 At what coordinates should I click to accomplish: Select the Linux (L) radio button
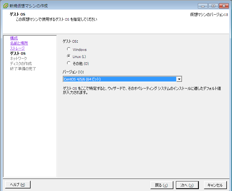click(x=69, y=56)
